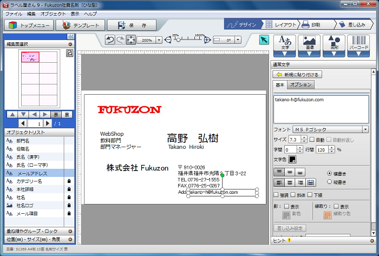Click the undo arrow icon

click(x=110, y=40)
